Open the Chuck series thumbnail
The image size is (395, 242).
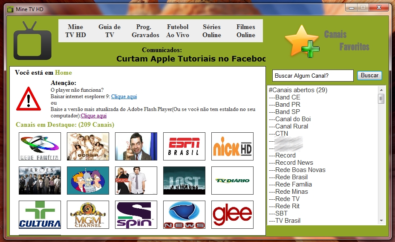point(136,181)
